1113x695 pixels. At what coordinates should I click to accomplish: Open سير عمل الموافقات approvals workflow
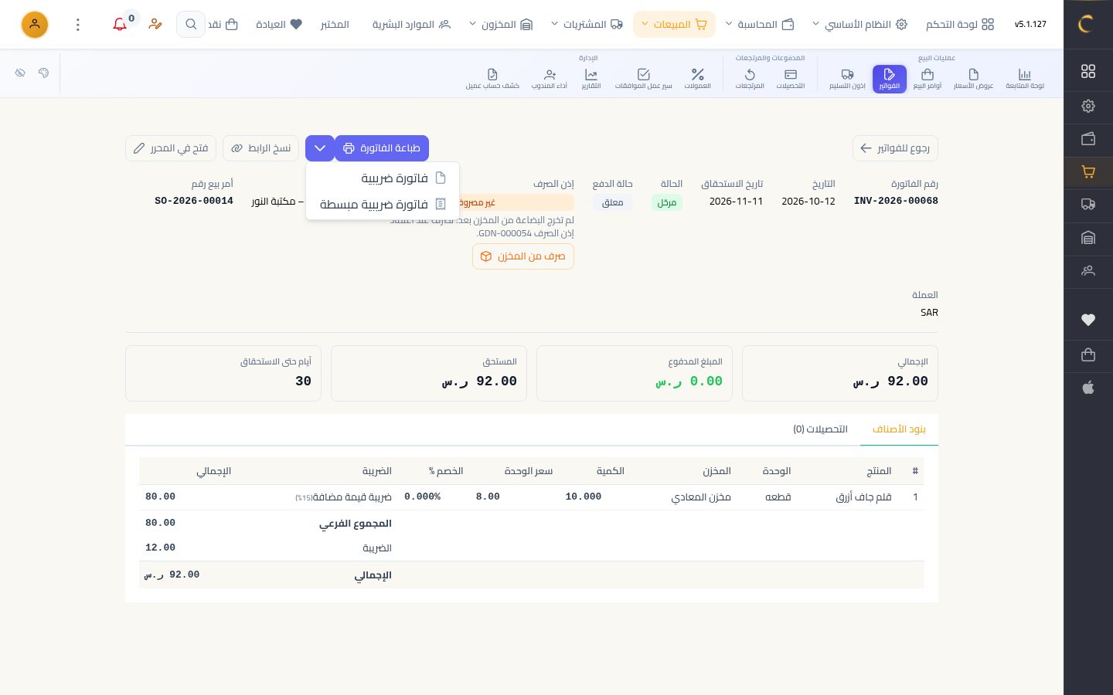click(644, 78)
